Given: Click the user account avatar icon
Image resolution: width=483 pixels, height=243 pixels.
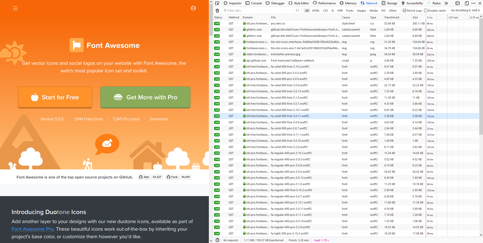Looking at the screenshot, I should tap(193, 8).
